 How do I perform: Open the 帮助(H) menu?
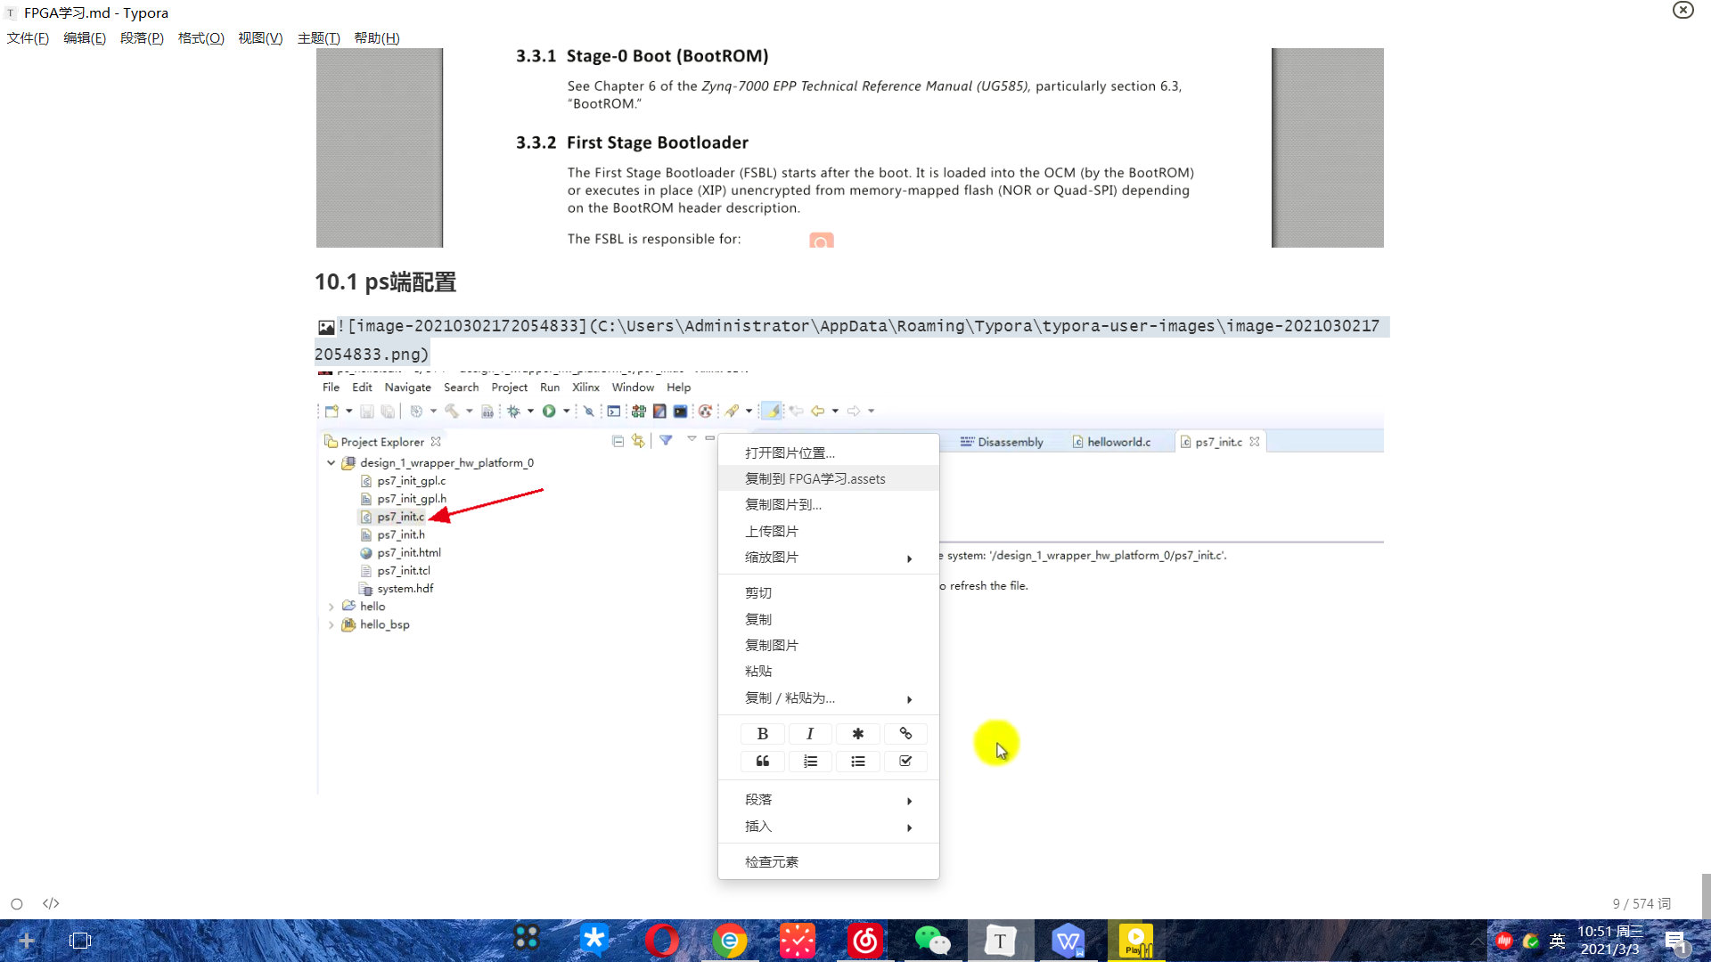coord(377,38)
